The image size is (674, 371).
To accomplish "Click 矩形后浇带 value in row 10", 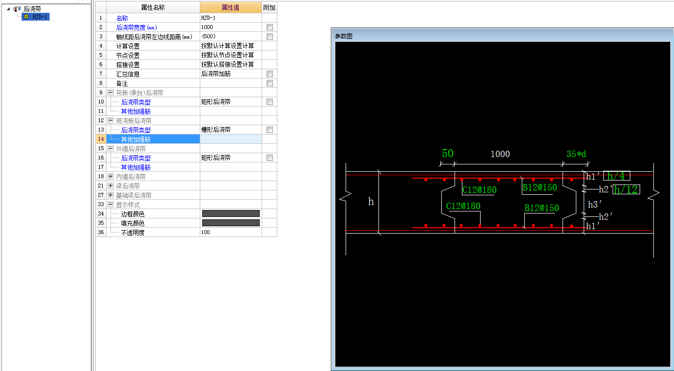I will point(231,102).
